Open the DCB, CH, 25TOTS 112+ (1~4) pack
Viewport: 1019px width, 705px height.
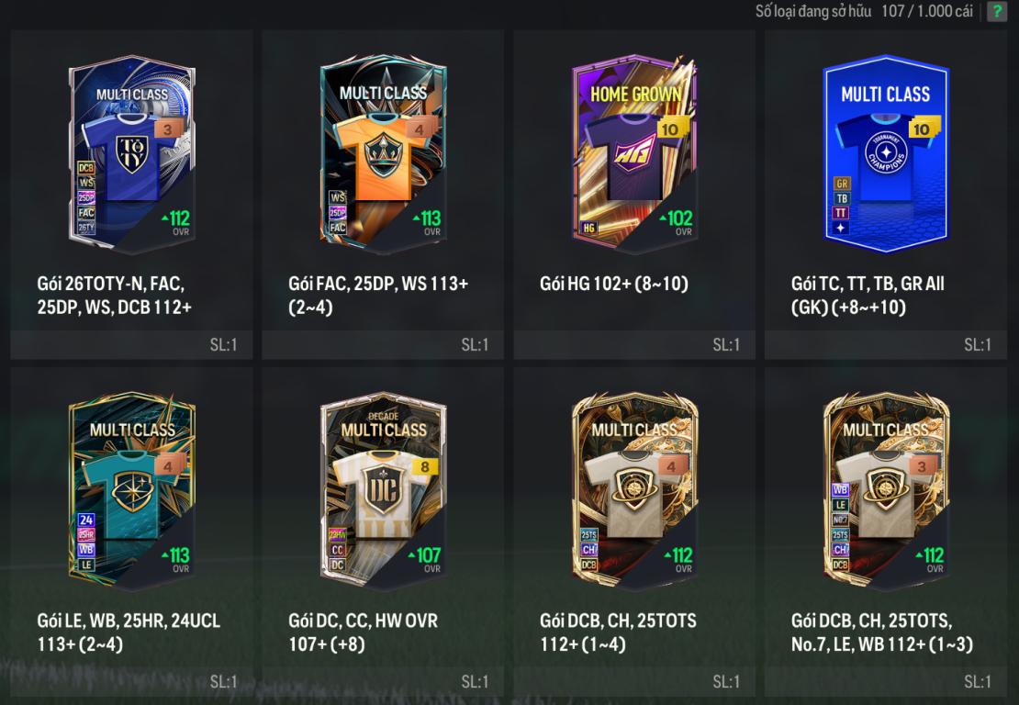click(634, 491)
